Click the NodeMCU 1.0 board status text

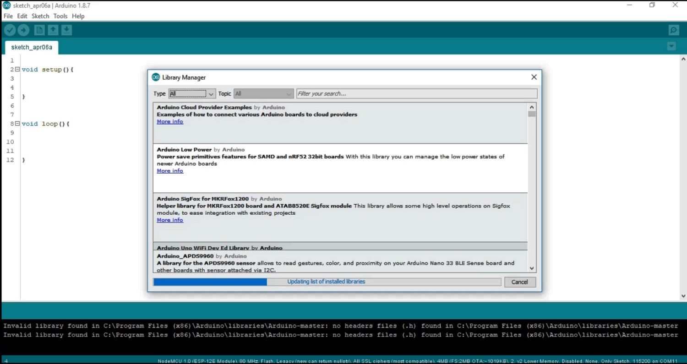tap(417, 361)
